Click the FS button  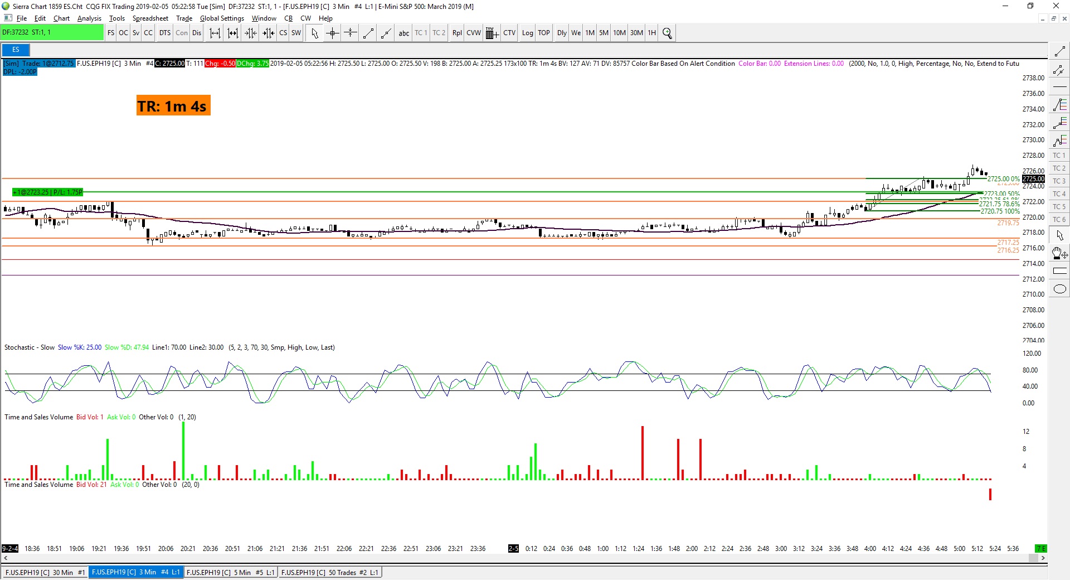point(111,33)
